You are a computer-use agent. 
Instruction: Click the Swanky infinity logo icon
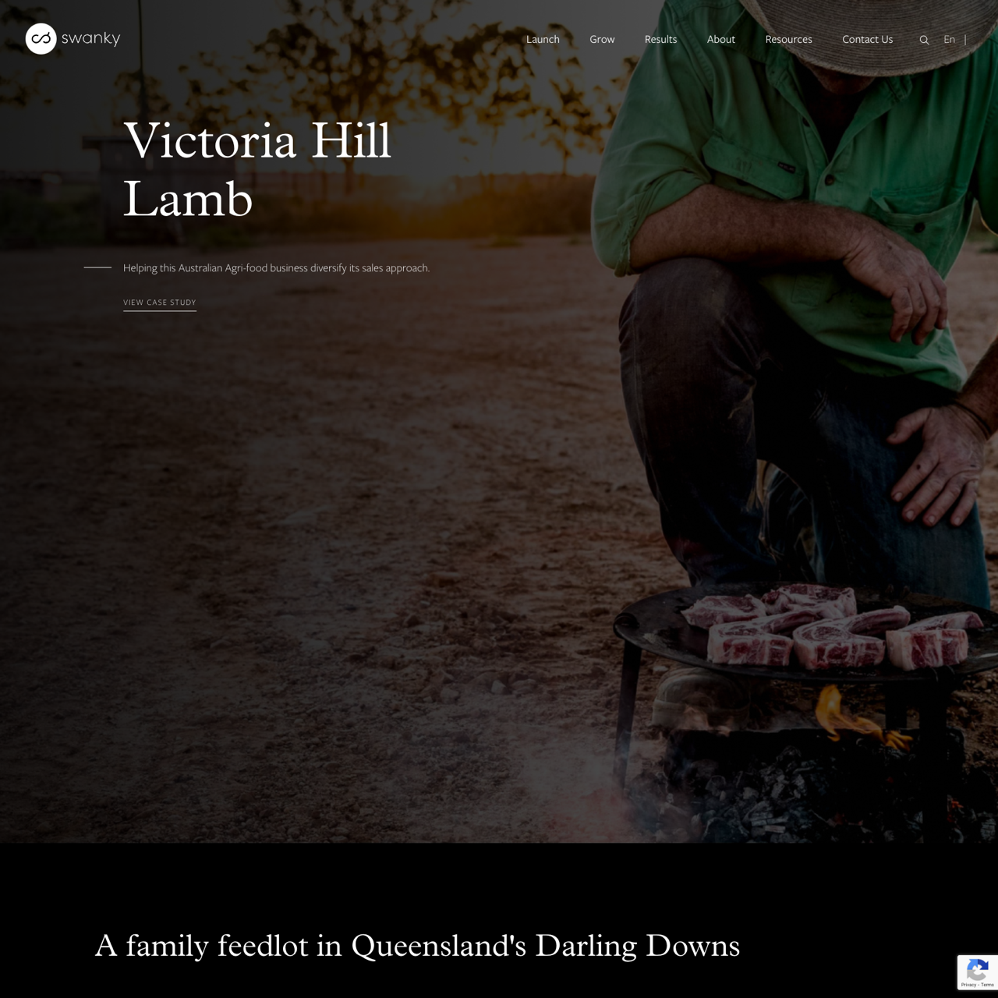tap(41, 38)
